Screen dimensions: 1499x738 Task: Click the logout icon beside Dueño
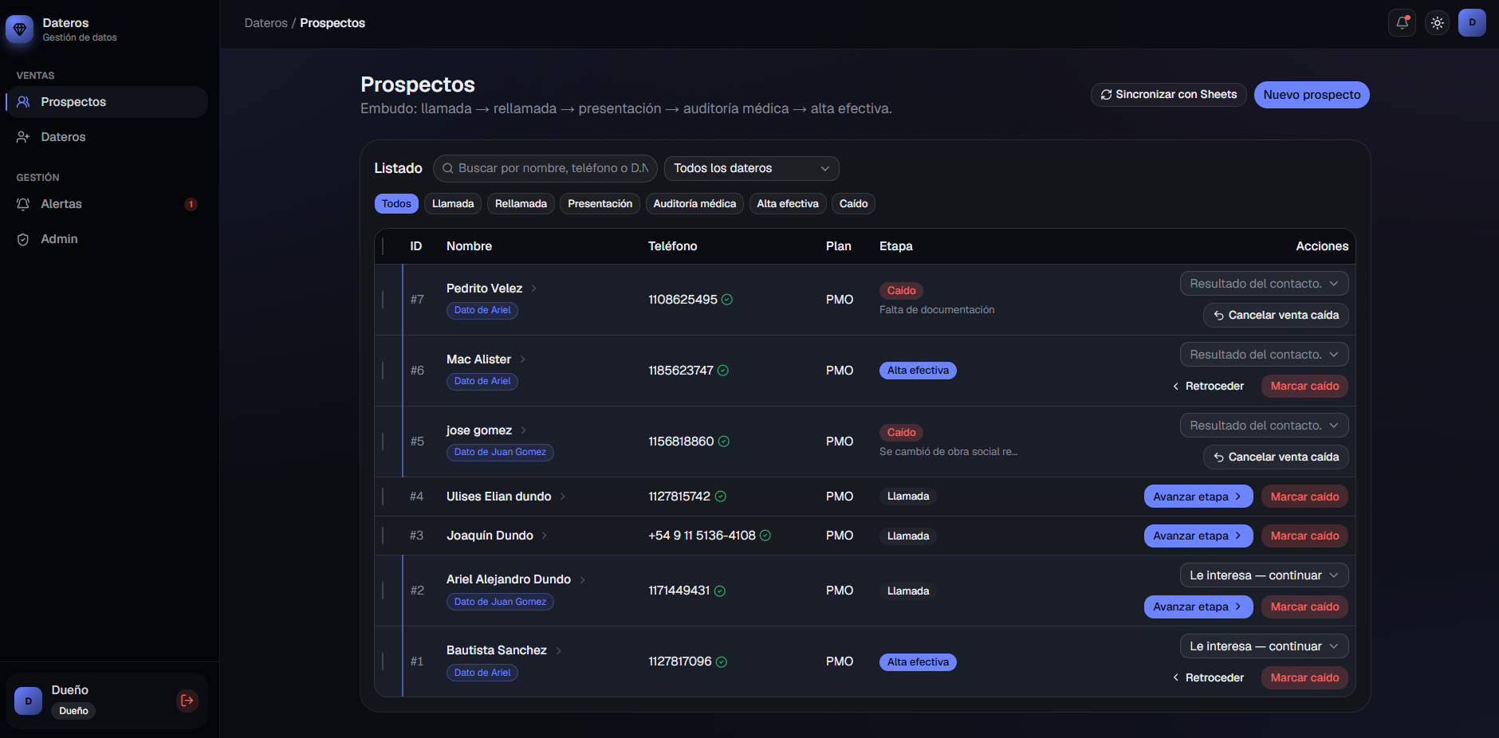click(x=187, y=701)
